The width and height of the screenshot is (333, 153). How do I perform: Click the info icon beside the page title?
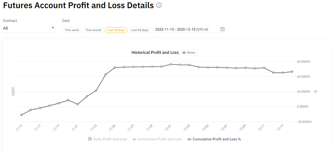(159, 5)
